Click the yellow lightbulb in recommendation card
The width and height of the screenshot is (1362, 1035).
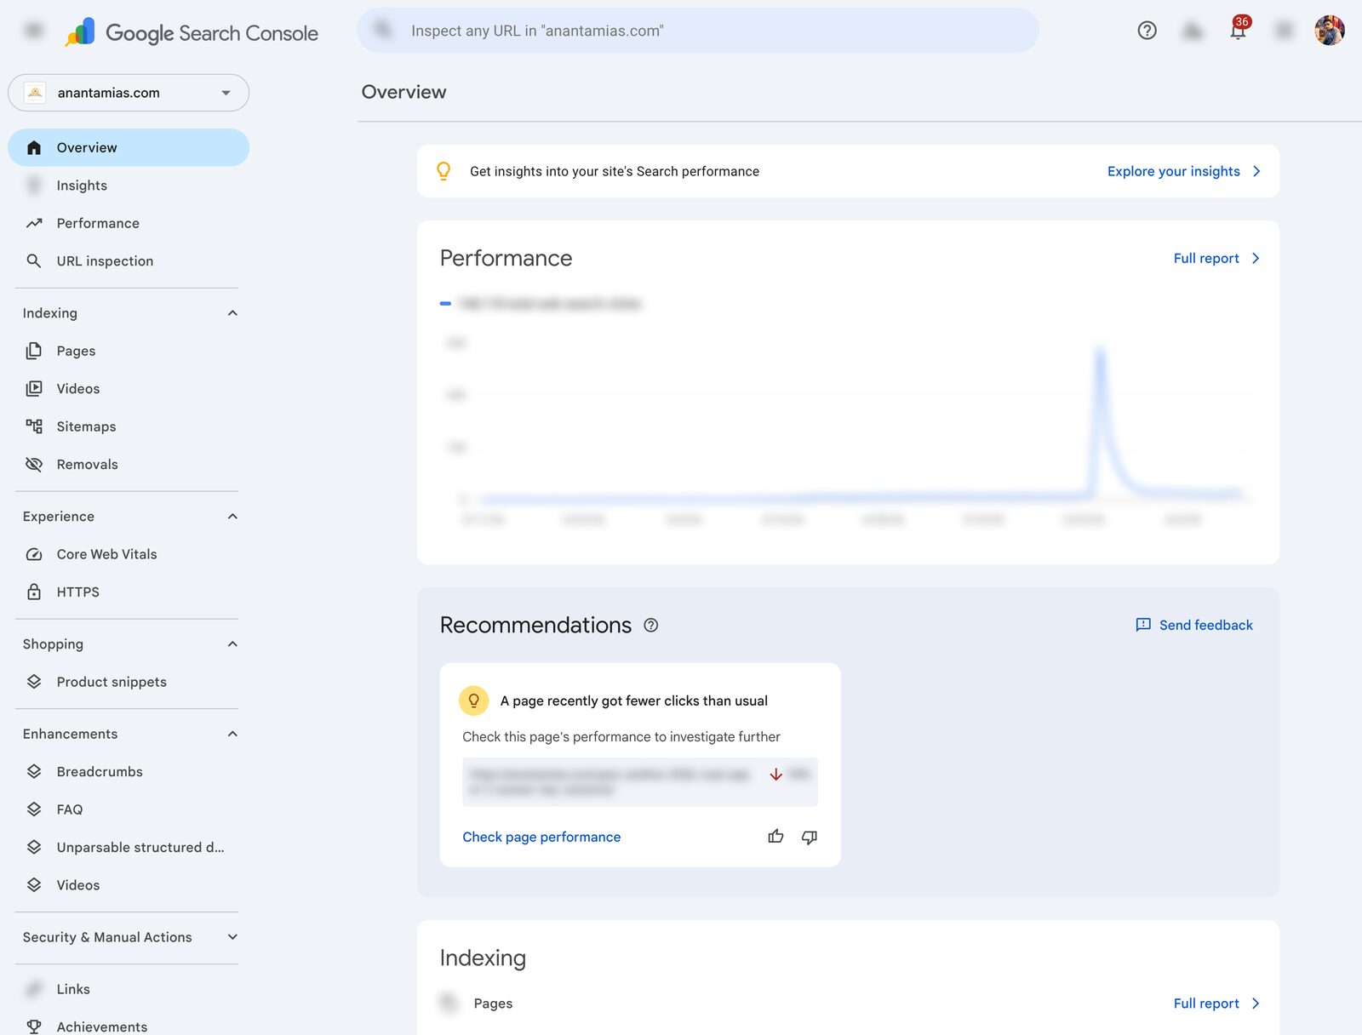[x=474, y=700]
